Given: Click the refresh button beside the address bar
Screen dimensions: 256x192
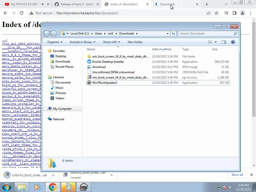Looking at the screenshot, I should [x=173, y=33].
